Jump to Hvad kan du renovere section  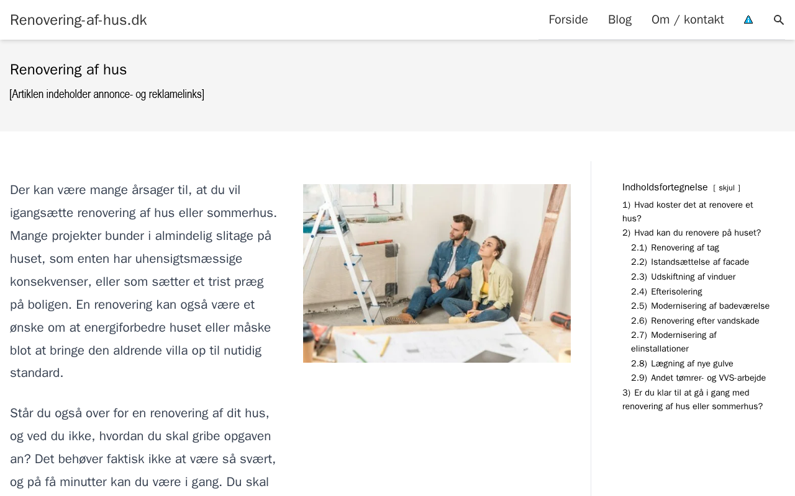(x=691, y=232)
